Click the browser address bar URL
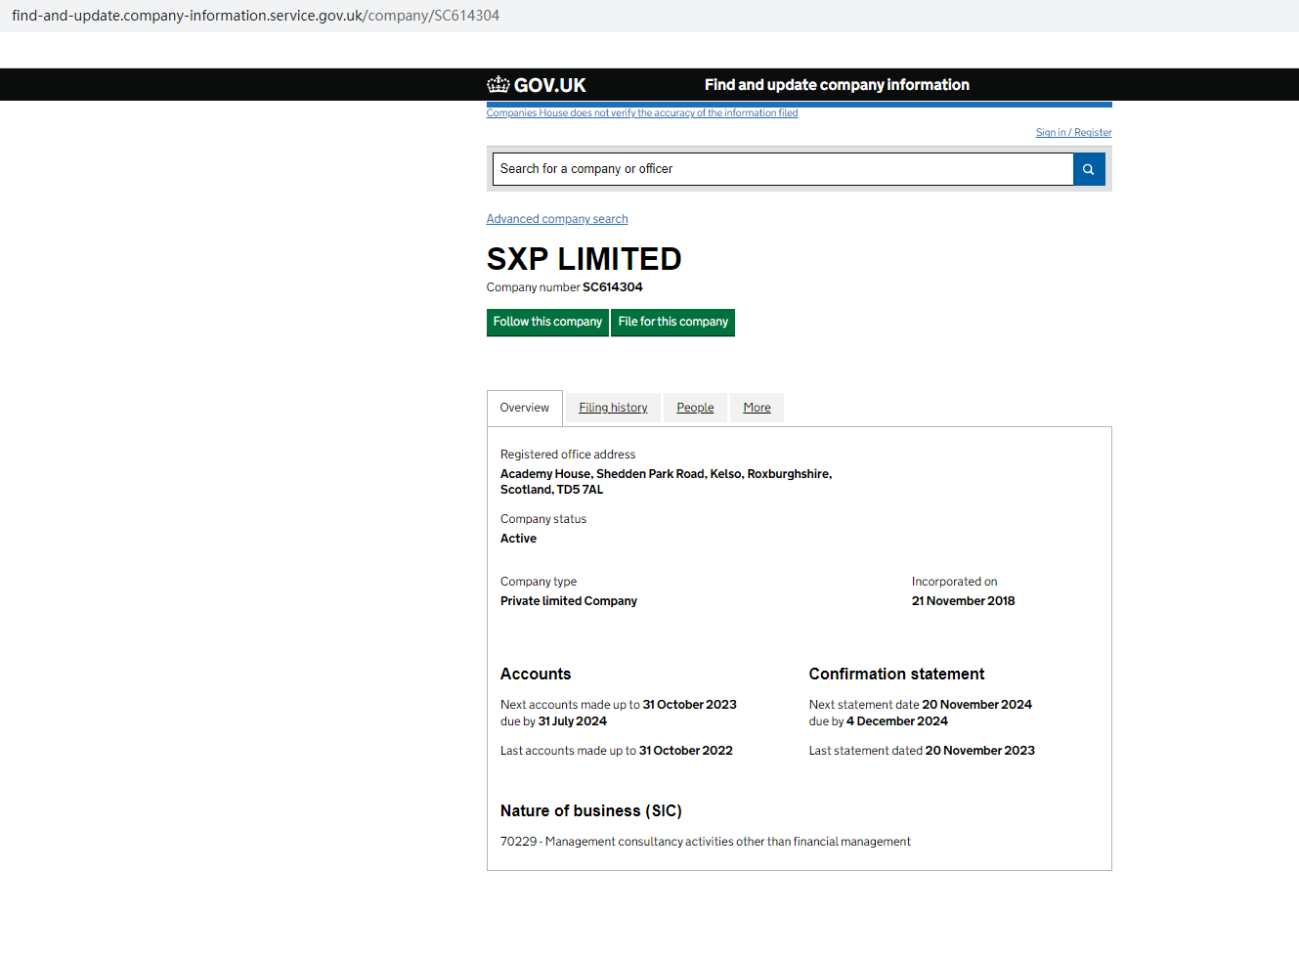This screenshot has width=1299, height=959. pos(256,16)
